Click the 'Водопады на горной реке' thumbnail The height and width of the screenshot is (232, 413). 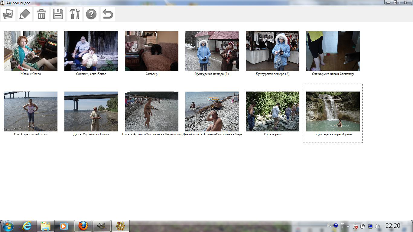click(x=333, y=111)
